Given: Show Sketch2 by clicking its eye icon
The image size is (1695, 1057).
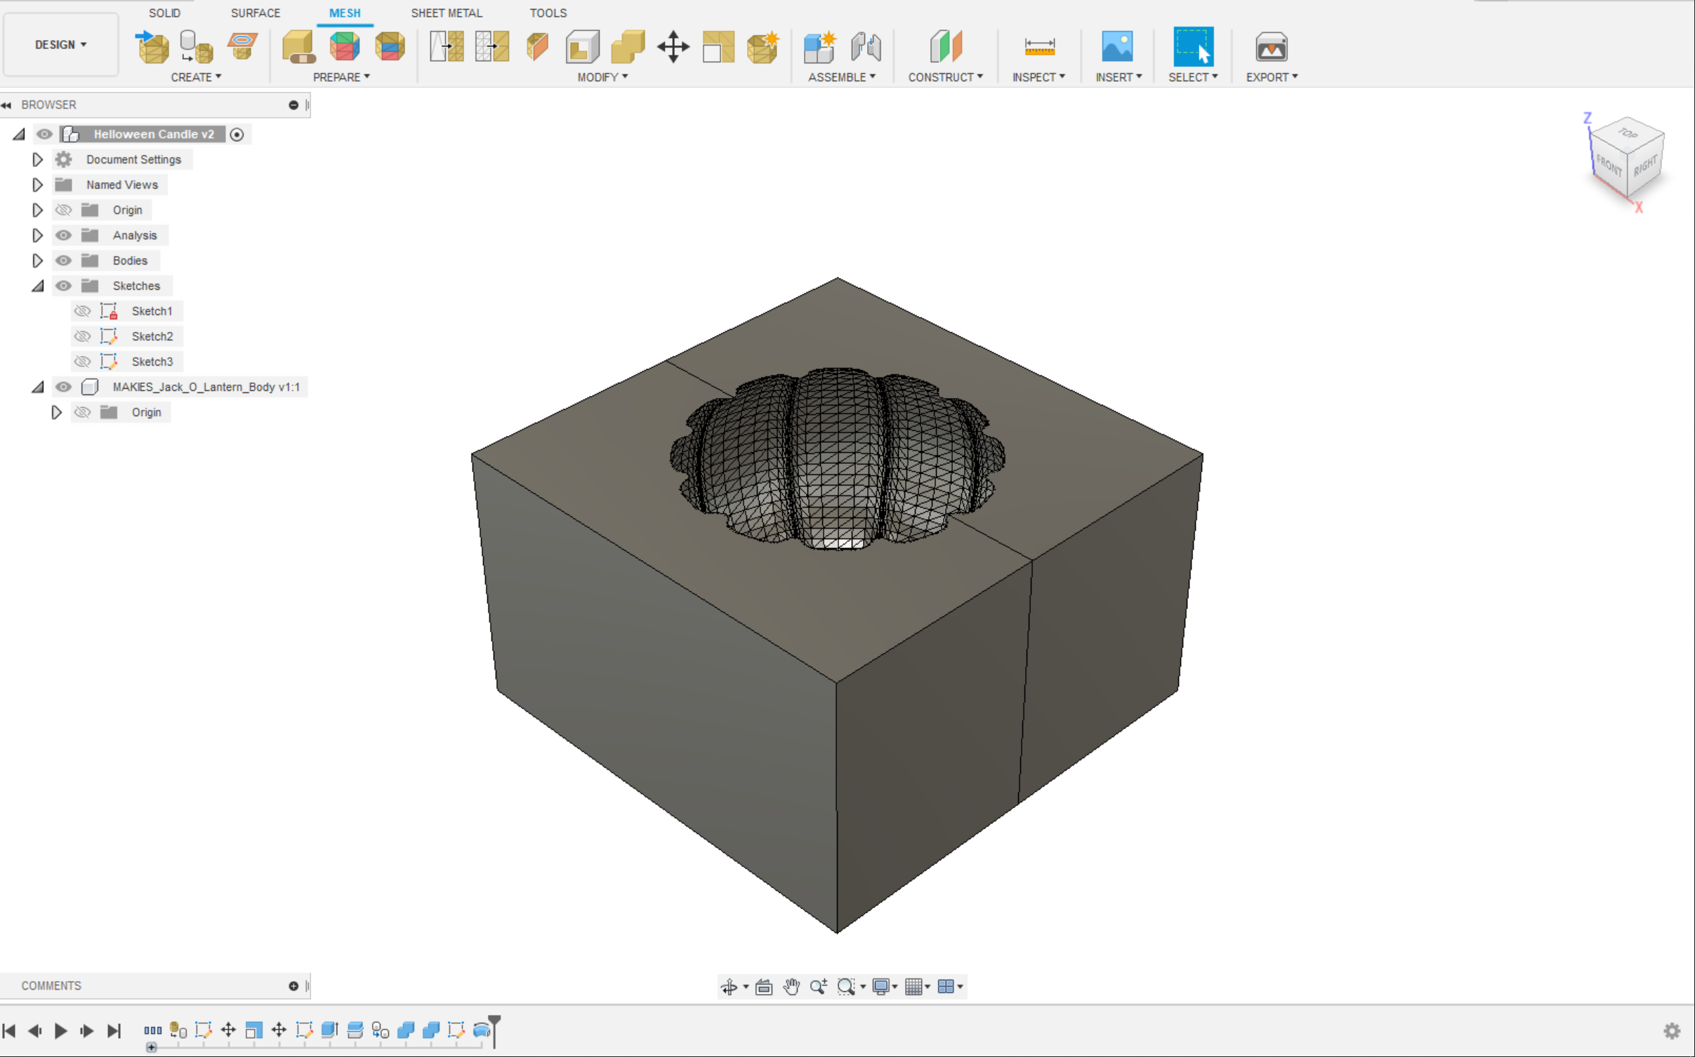Looking at the screenshot, I should click(x=82, y=336).
